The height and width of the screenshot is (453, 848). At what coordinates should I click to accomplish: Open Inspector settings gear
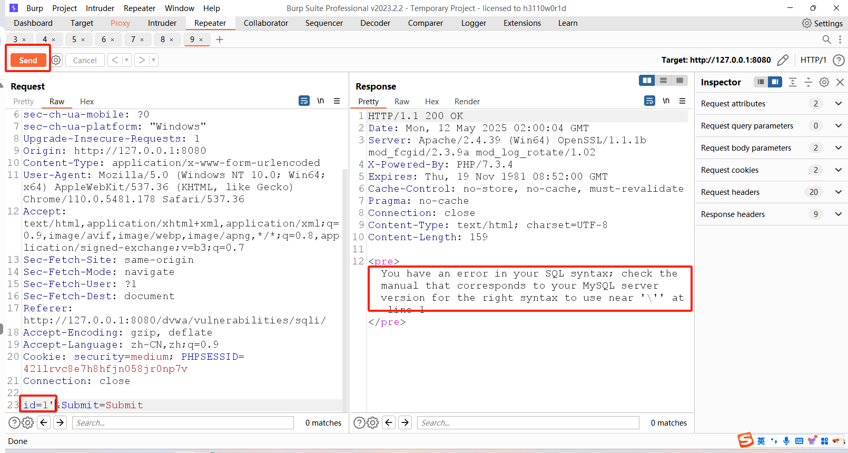pos(824,82)
